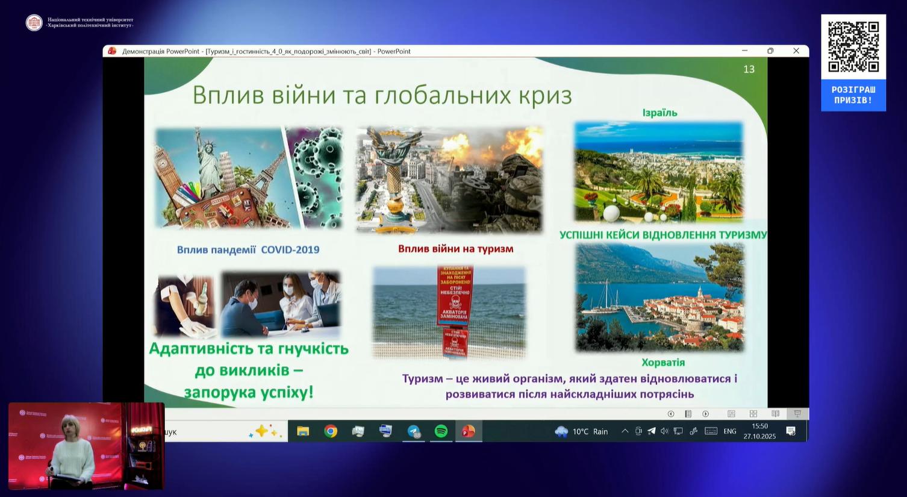Click the Slide Show view button
This screenshot has width=907, height=497.
tap(797, 414)
